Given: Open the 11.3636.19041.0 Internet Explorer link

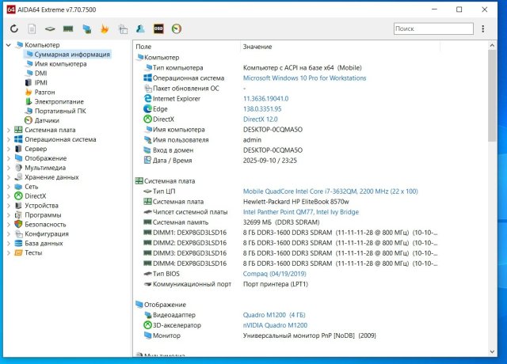Looking at the screenshot, I should coord(266,99).
